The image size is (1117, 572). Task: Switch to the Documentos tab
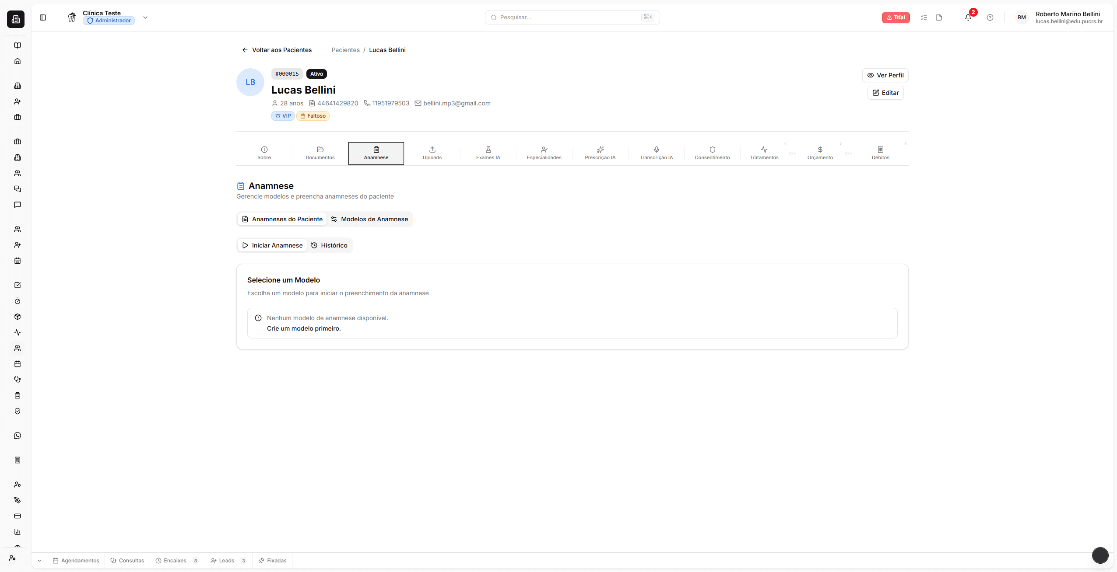click(x=320, y=153)
